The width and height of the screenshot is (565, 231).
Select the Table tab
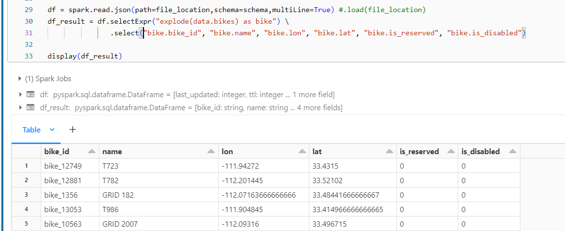32,130
